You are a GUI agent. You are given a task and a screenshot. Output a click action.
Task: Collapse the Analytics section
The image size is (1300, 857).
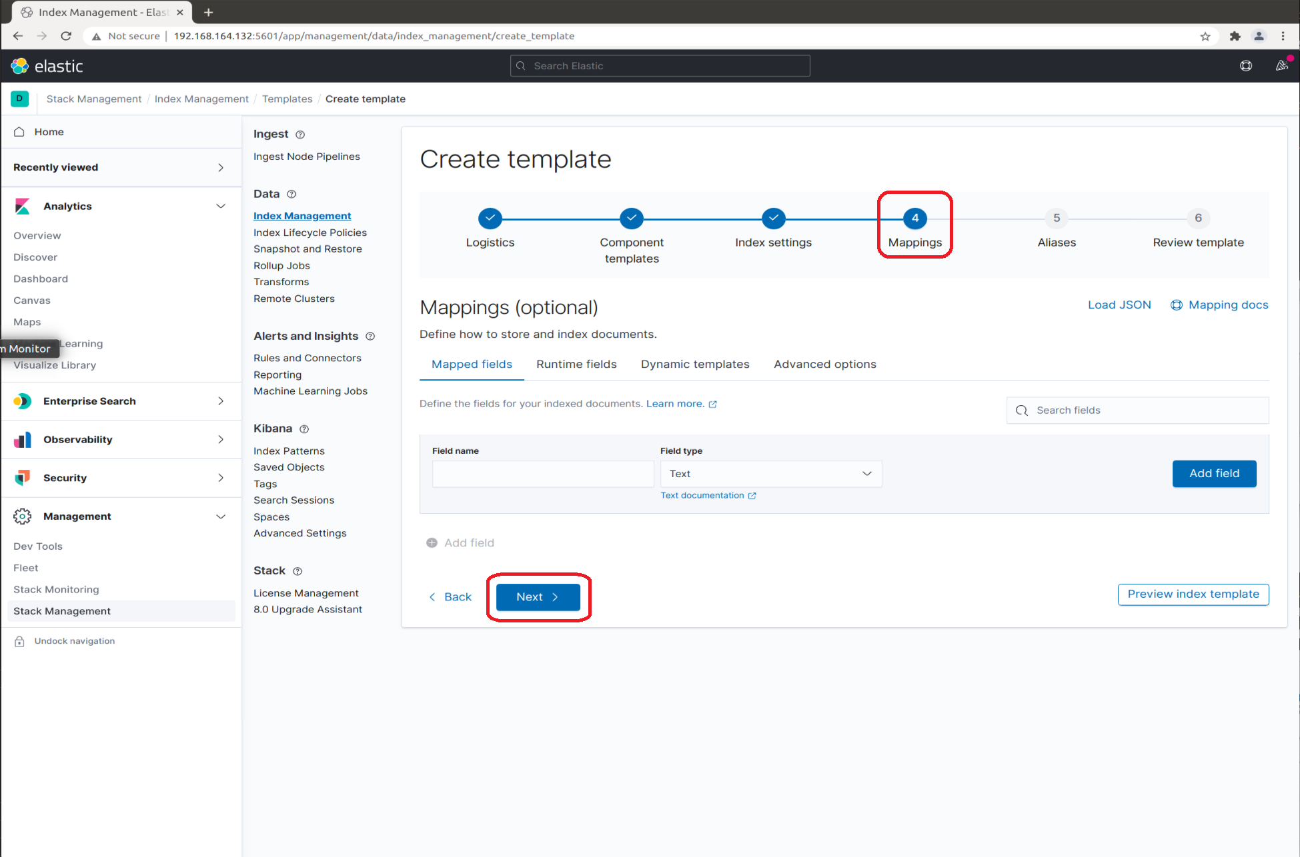(x=221, y=206)
